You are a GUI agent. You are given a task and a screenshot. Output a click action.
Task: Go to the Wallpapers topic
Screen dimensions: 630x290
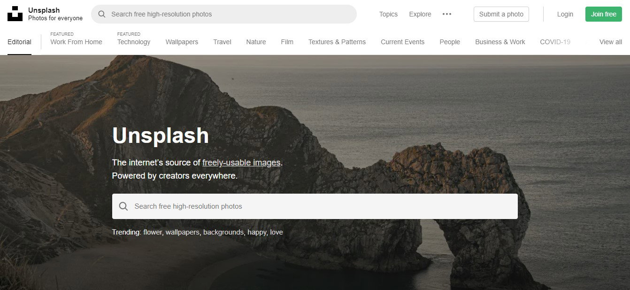pos(182,42)
